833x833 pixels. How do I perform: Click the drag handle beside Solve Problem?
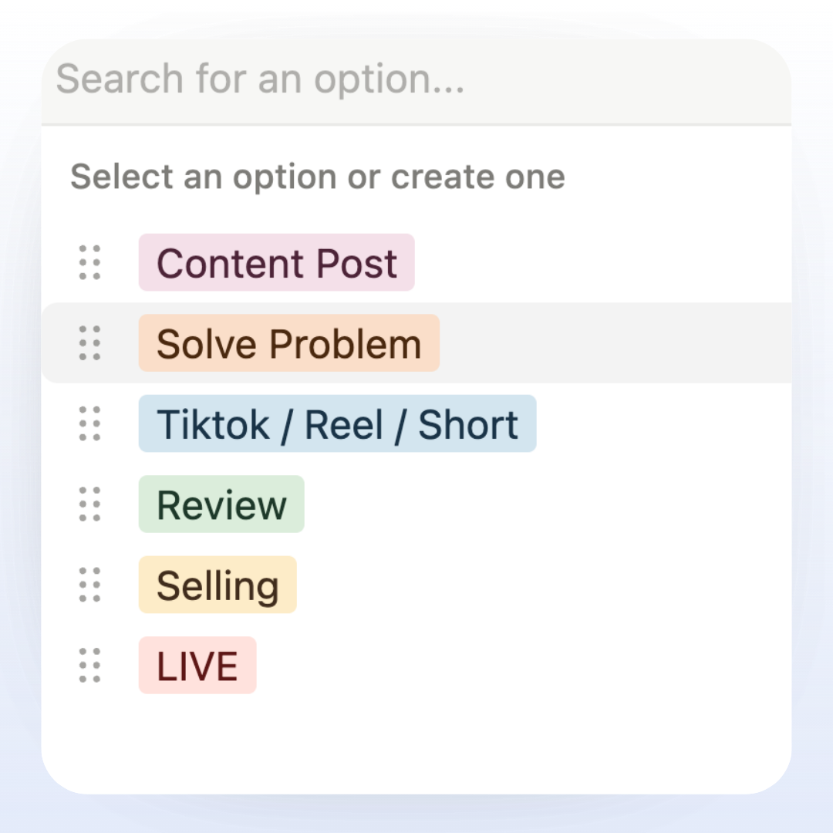click(90, 343)
